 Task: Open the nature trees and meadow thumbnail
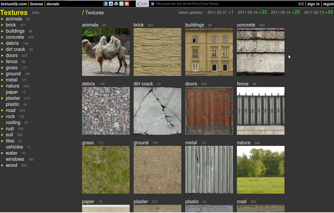pos(261,170)
